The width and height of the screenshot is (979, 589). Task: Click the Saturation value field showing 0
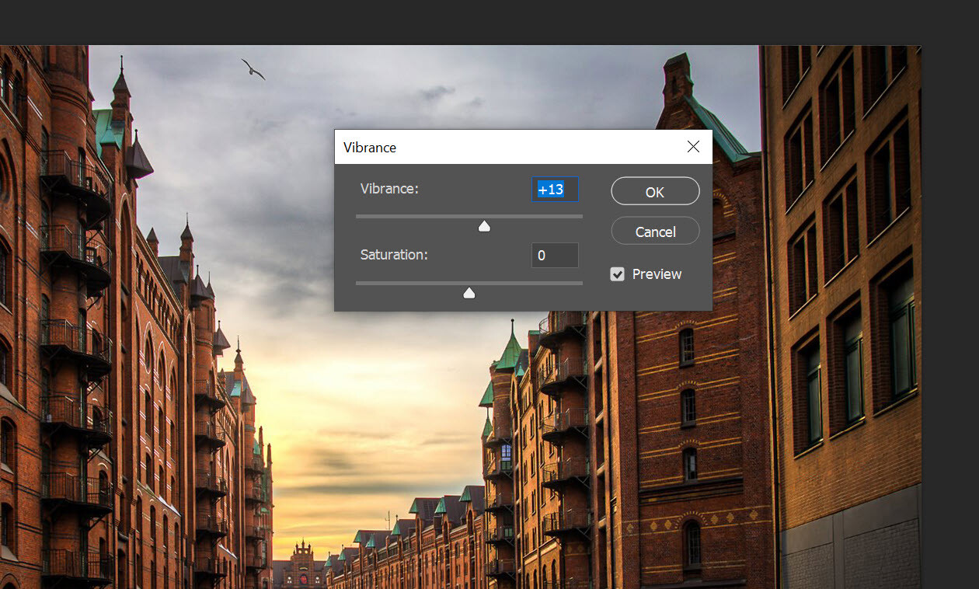coord(555,255)
